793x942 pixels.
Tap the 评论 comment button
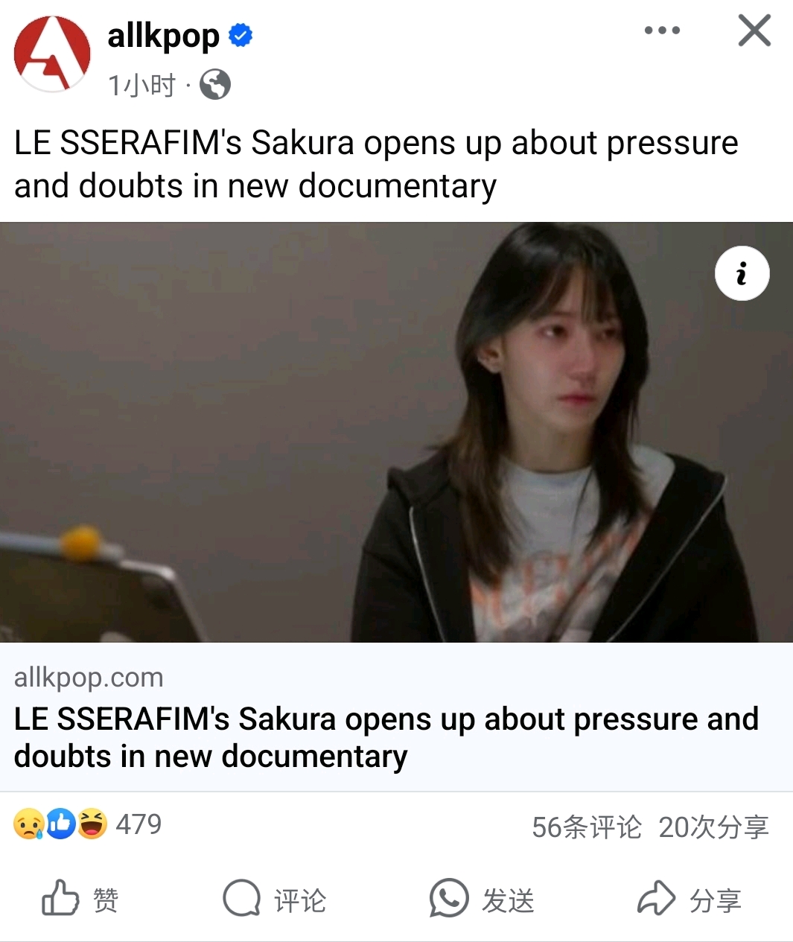point(274,899)
